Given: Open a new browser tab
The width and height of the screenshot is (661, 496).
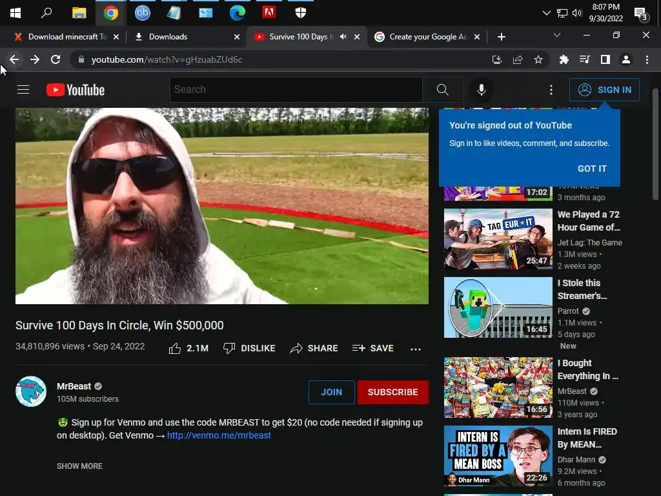Looking at the screenshot, I should [501, 37].
